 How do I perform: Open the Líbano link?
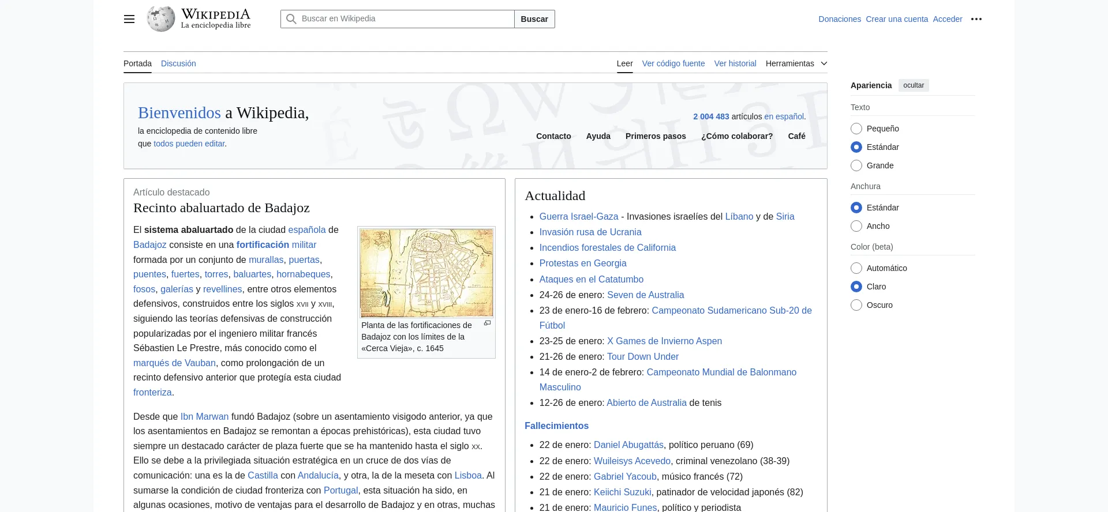click(739, 217)
